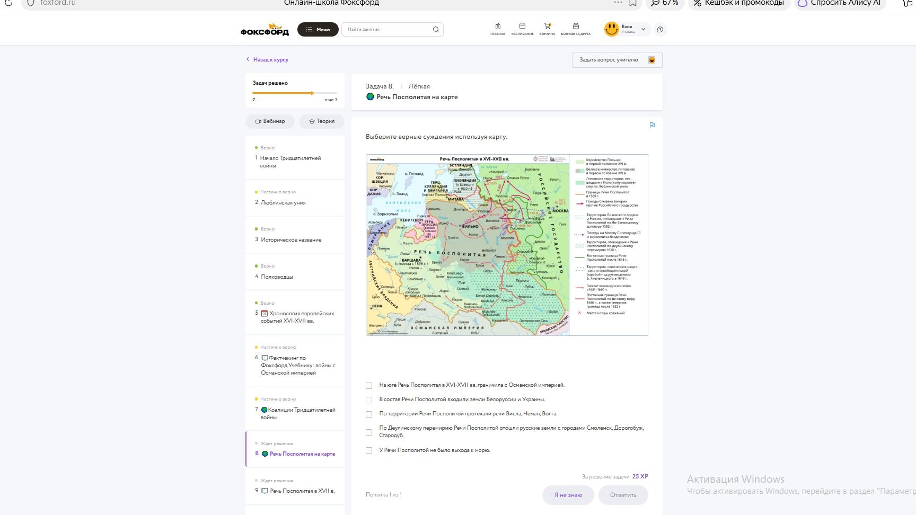Viewport: 916px width, 515px height.
Task: Open task 3 Историческое название
Action: [x=295, y=235]
